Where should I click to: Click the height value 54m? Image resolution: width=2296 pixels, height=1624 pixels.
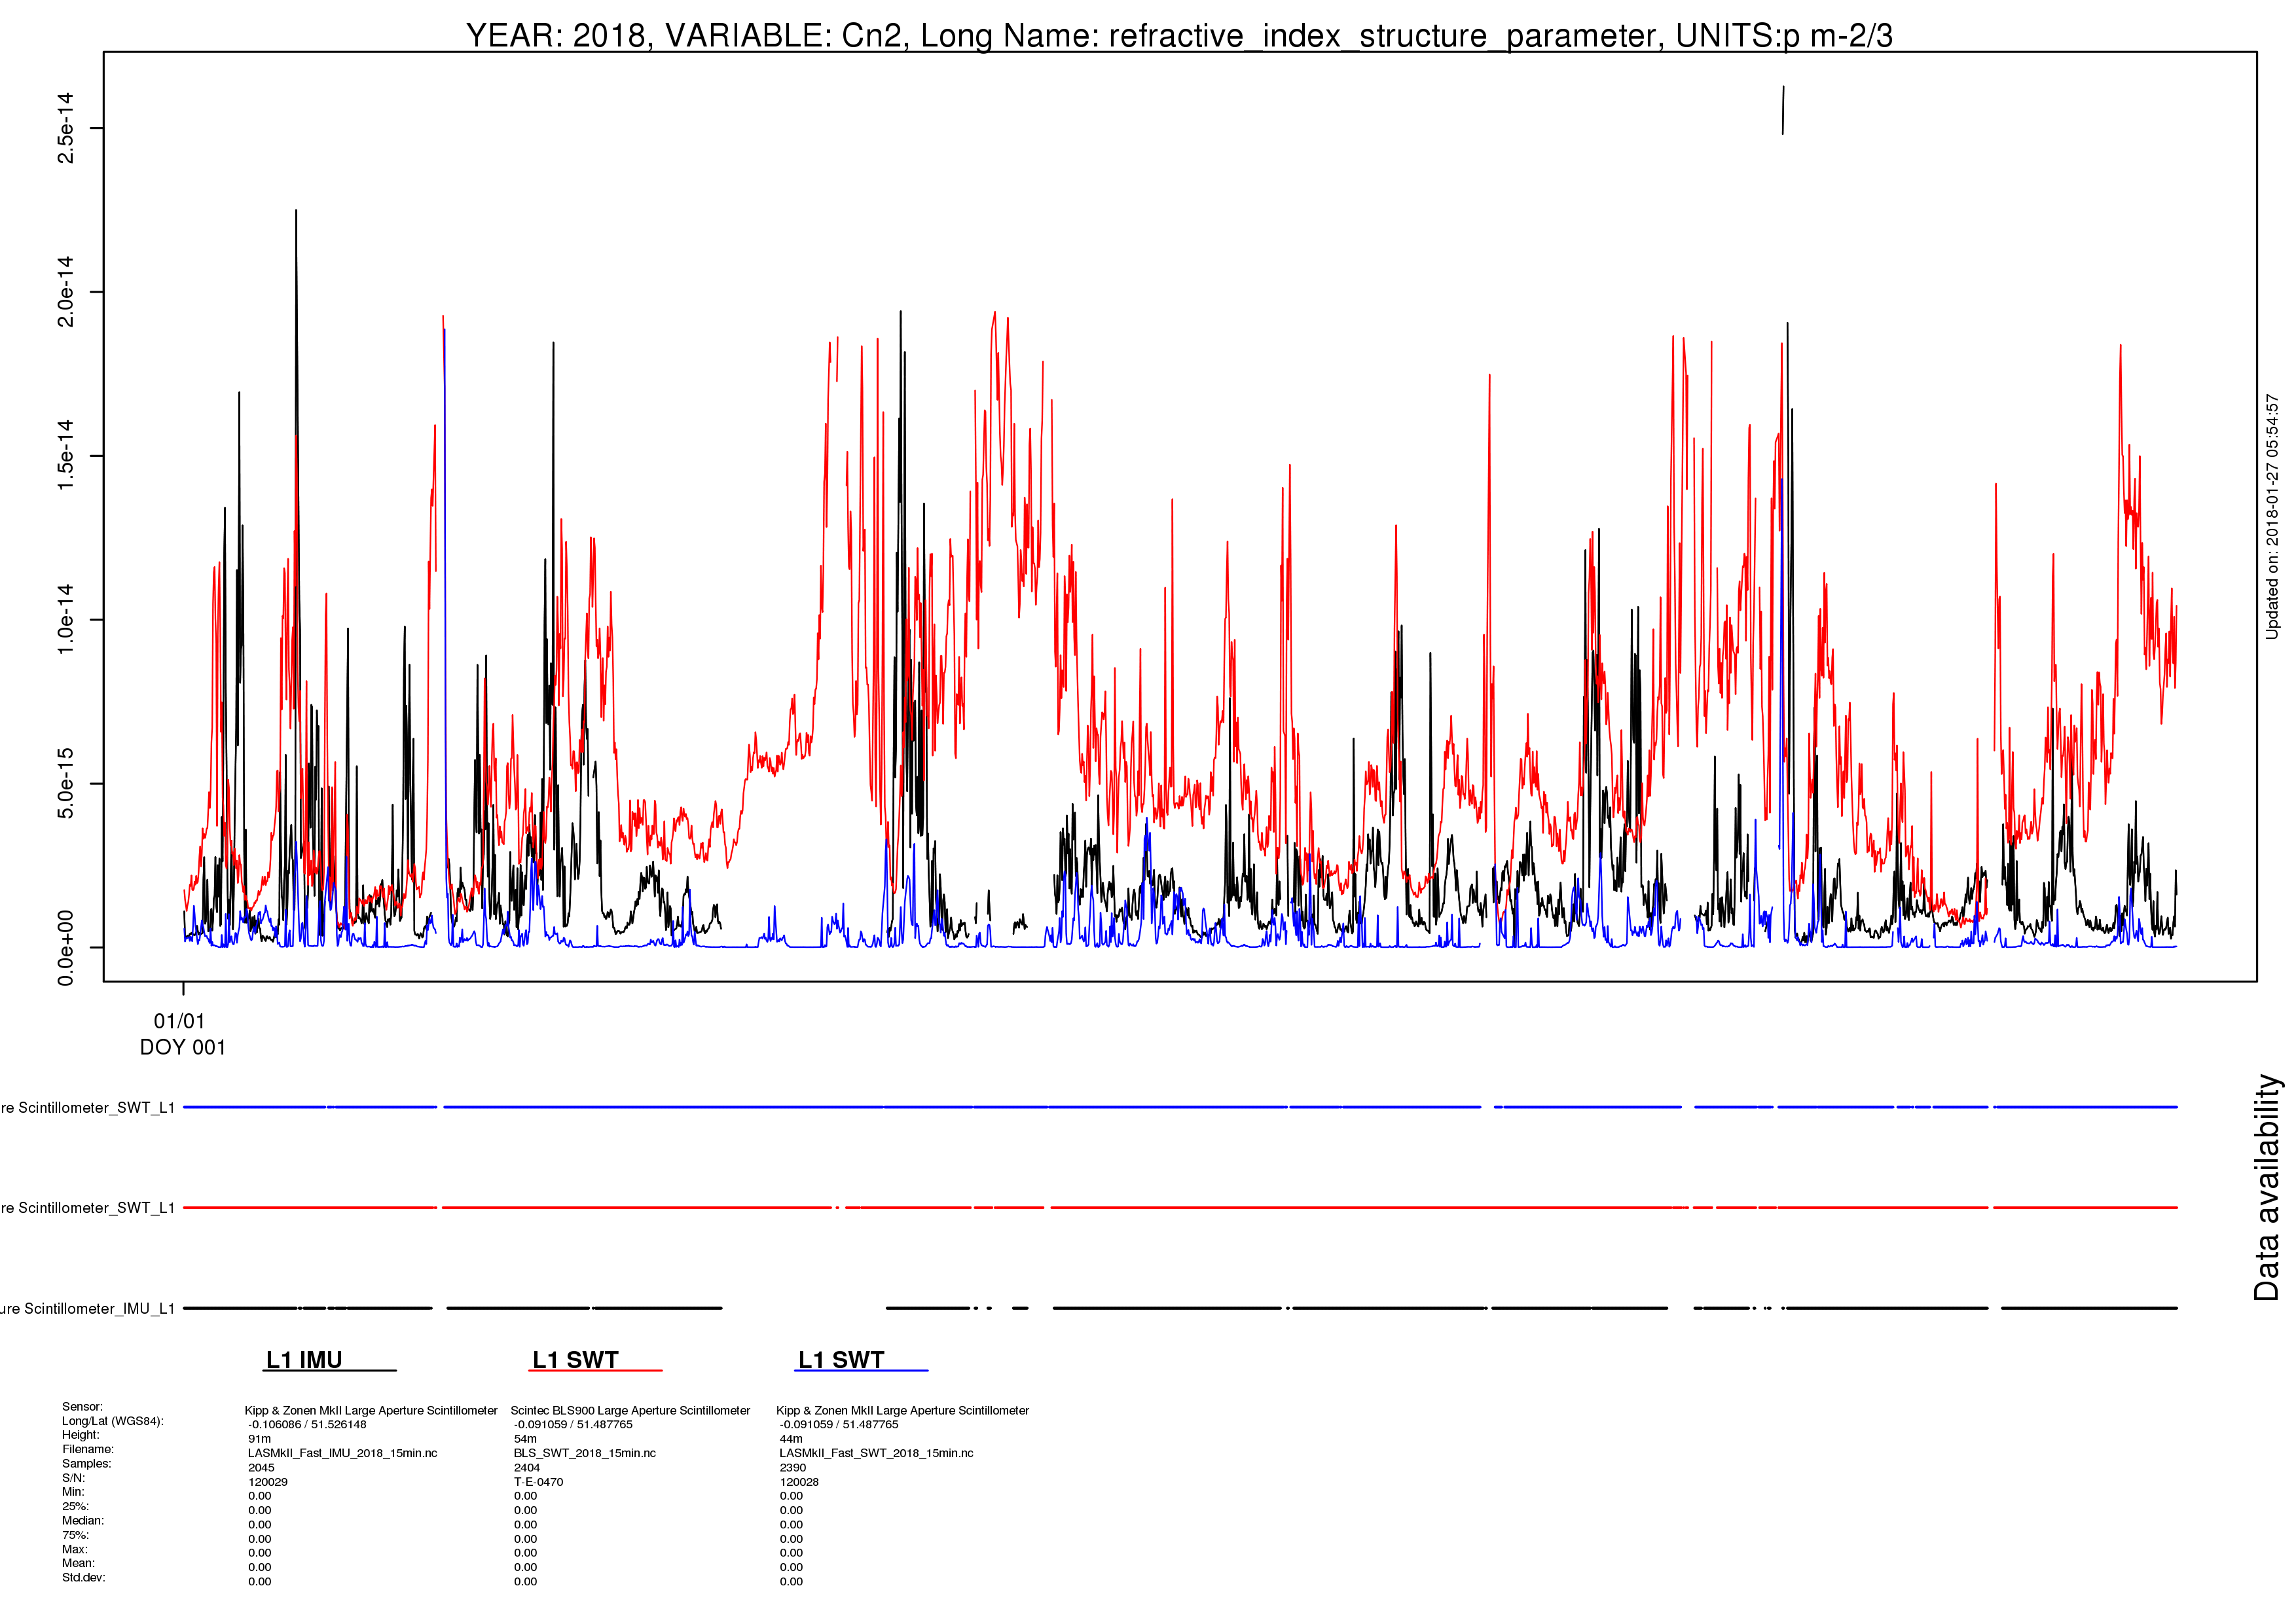(525, 1439)
